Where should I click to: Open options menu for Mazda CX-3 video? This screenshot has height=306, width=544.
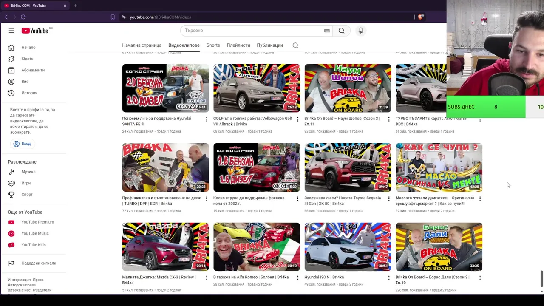coord(207,278)
